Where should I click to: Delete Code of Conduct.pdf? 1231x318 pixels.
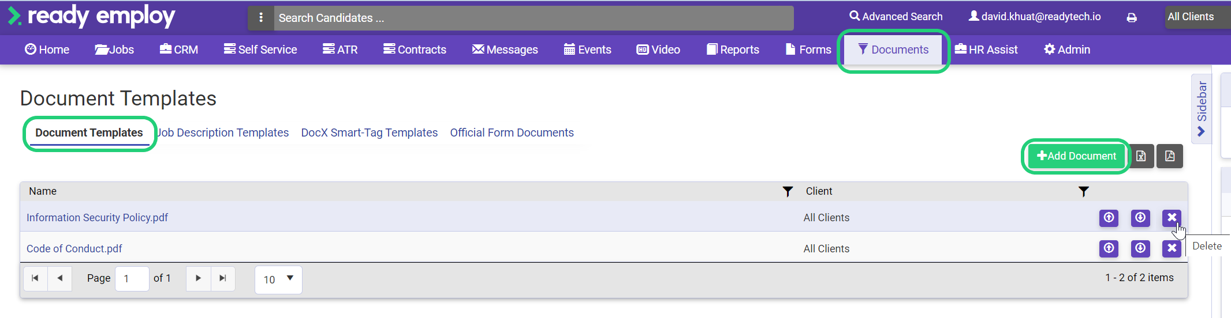coord(1172,248)
